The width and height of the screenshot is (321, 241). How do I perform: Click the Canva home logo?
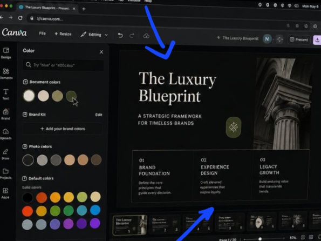[15, 32]
